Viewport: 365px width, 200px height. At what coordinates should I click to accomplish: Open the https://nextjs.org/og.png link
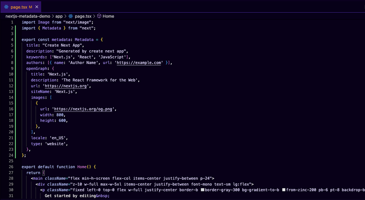pos(83,109)
